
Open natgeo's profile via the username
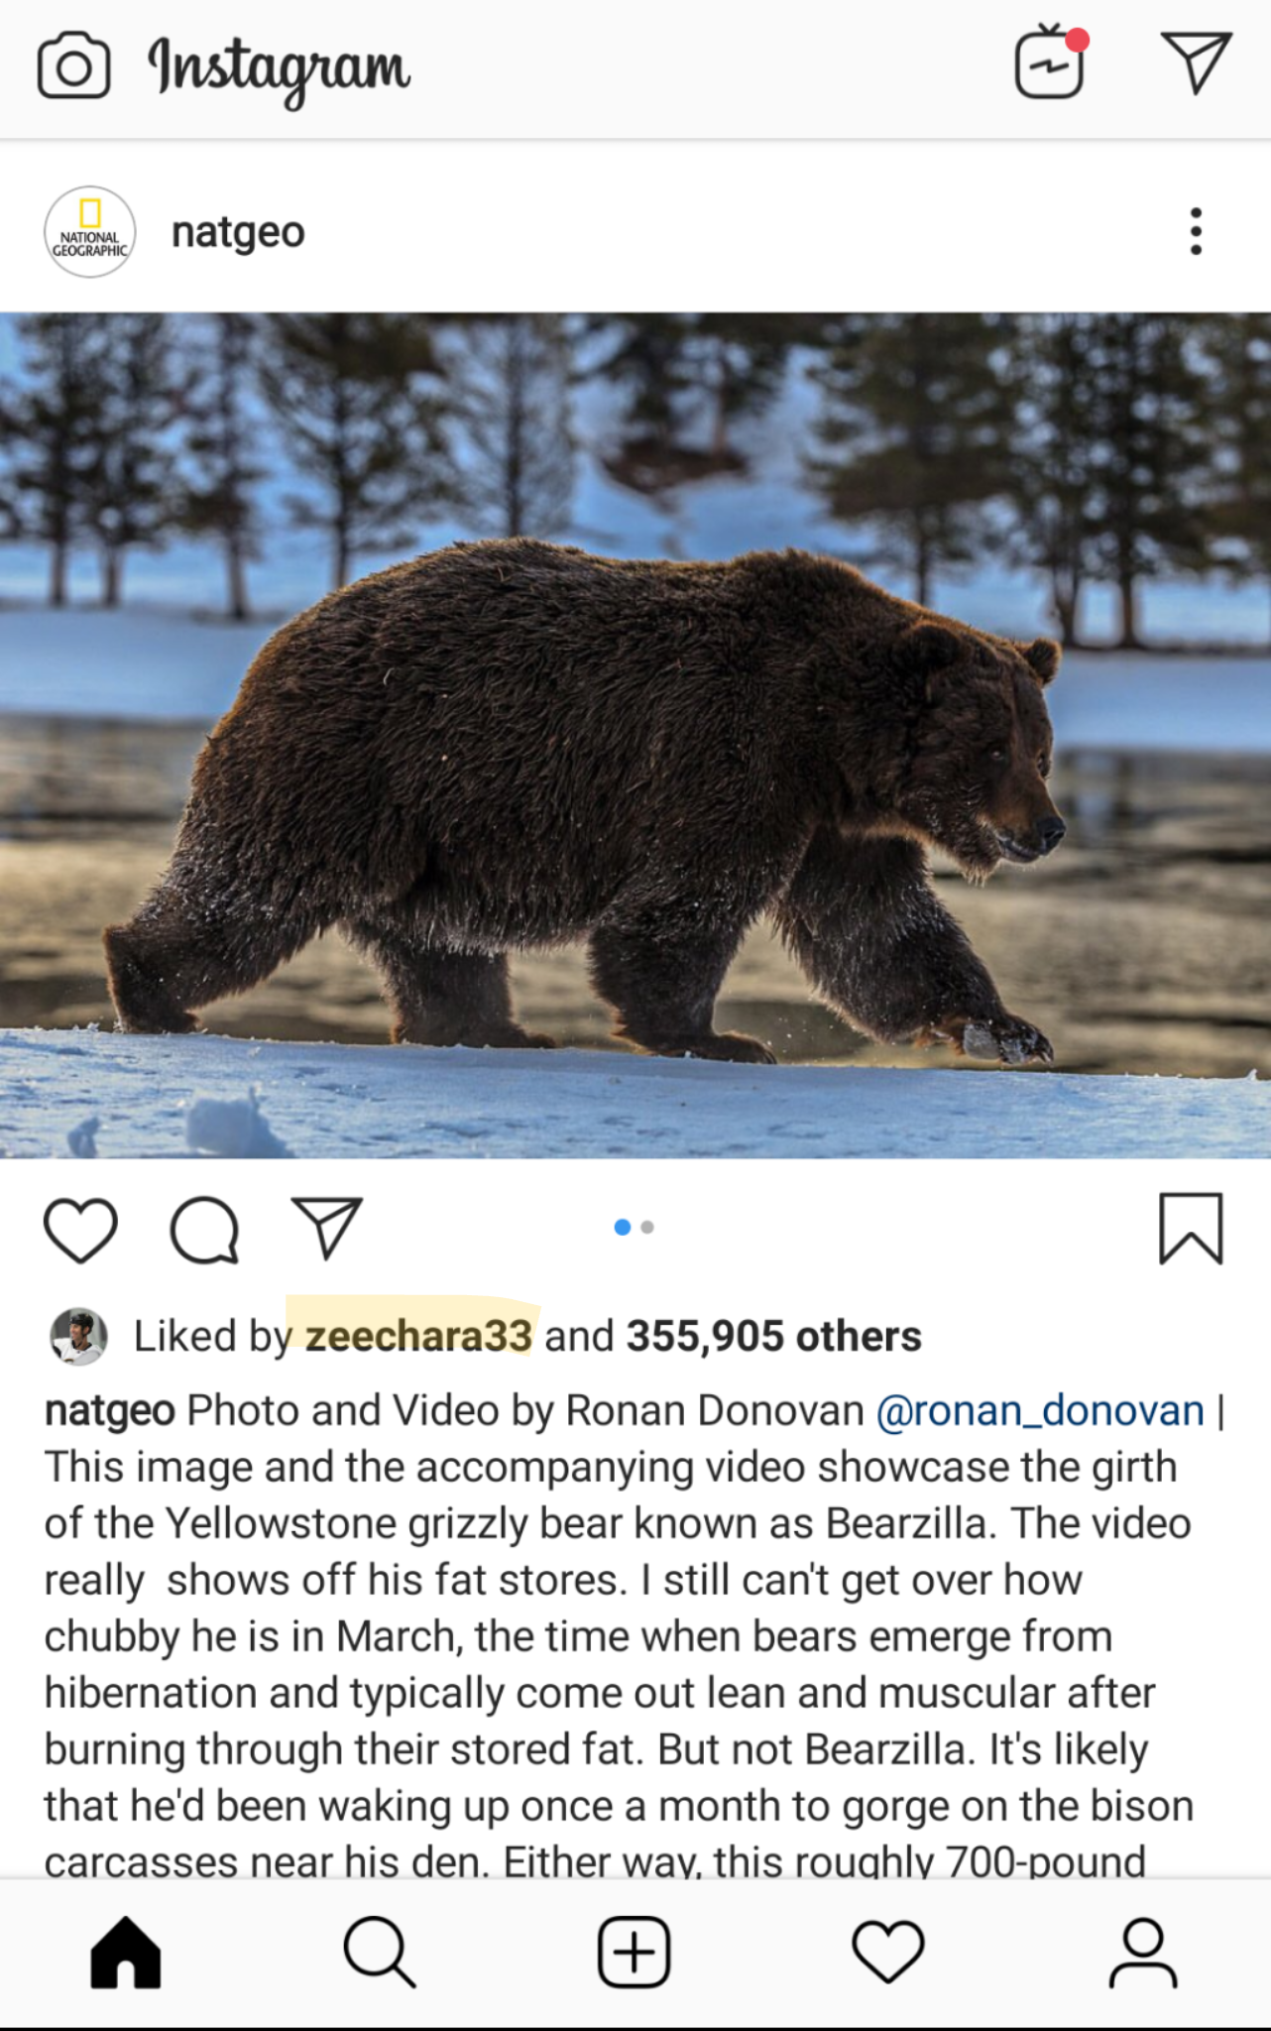point(236,231)
